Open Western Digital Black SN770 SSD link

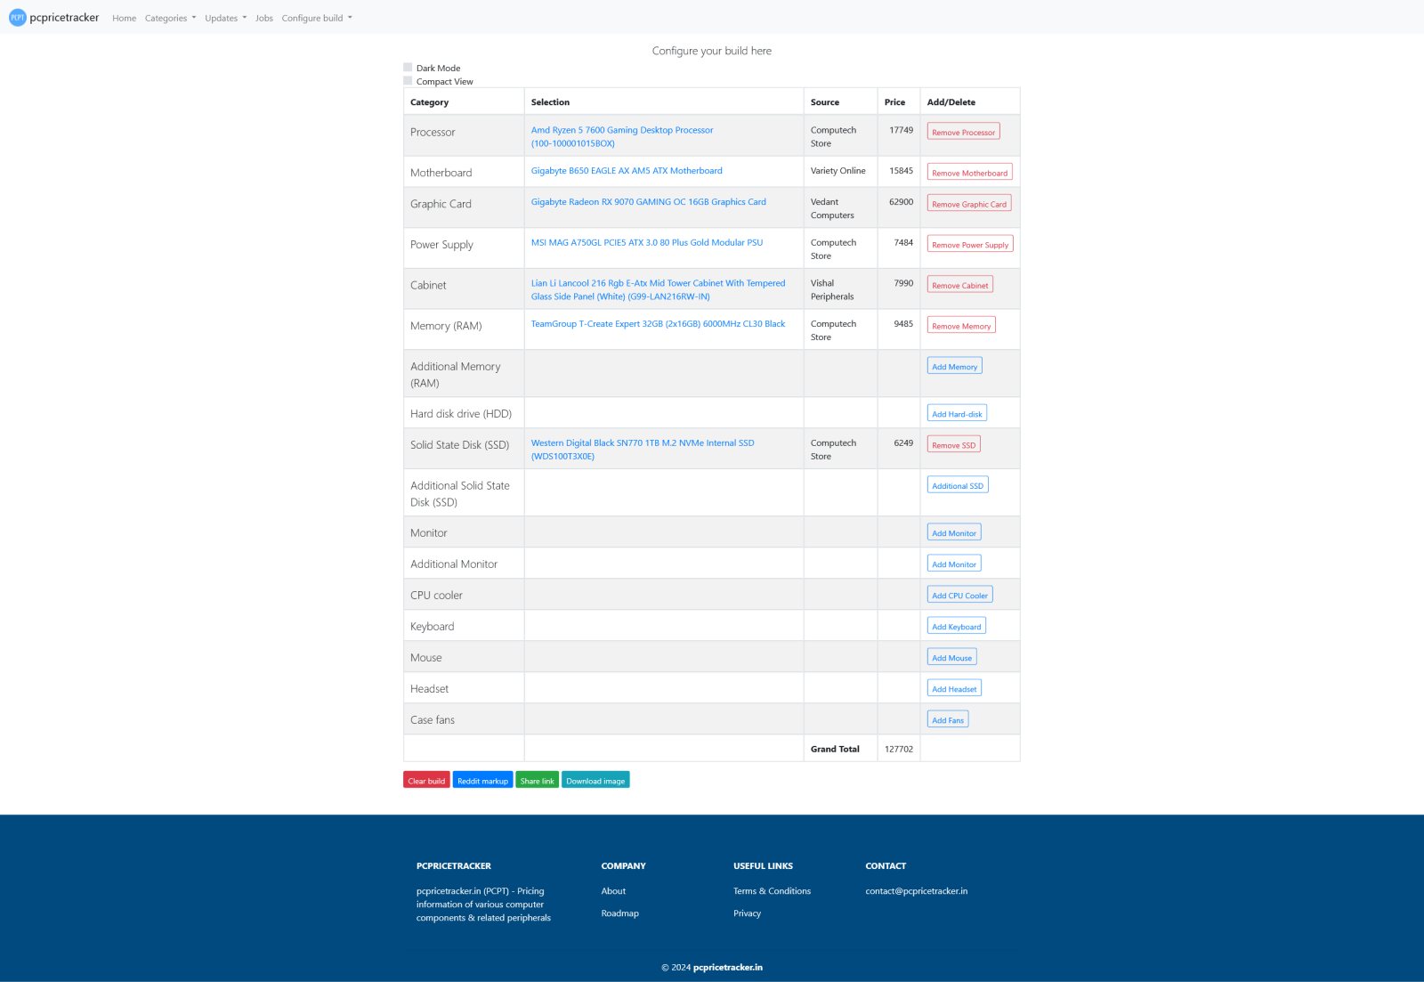(x=643, y=450)
